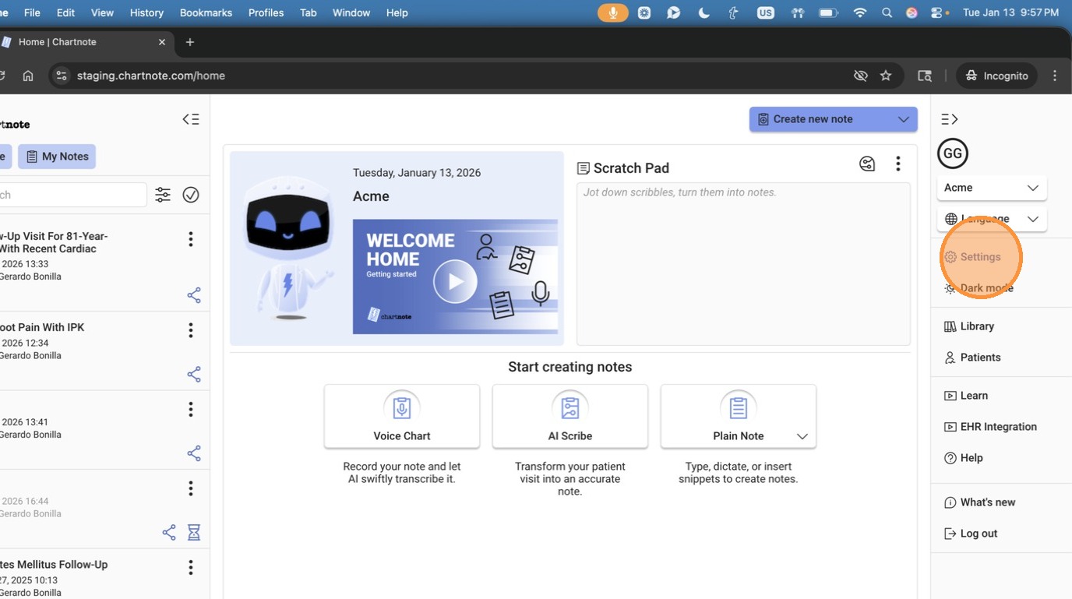Go to Patients

tap(972, 358)
